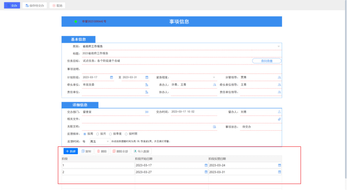Open the 周五 feedback day dropdown
This screenshot has height=190, width=347.
99,141
